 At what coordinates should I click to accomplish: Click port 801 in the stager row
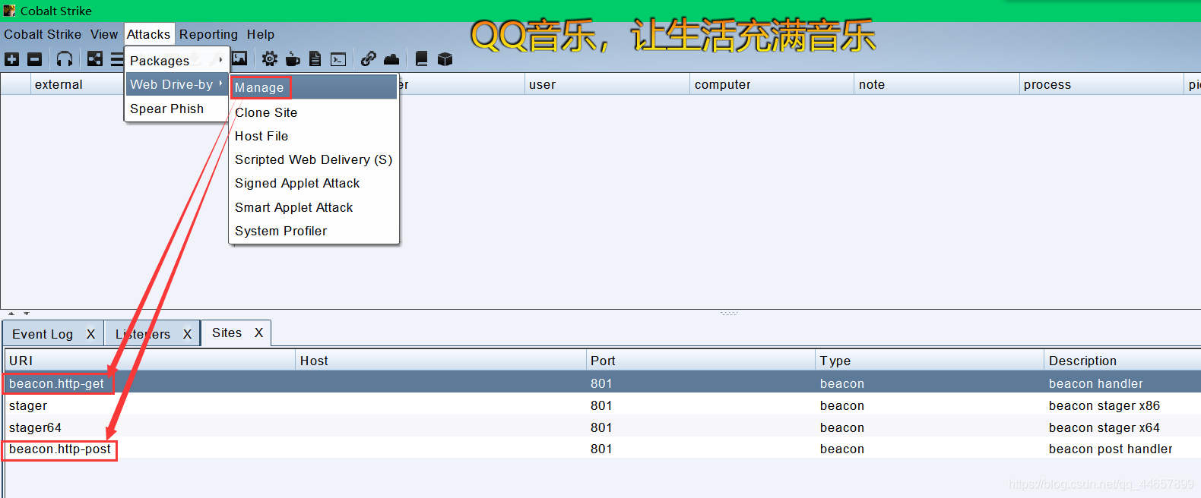pos(601,405)
